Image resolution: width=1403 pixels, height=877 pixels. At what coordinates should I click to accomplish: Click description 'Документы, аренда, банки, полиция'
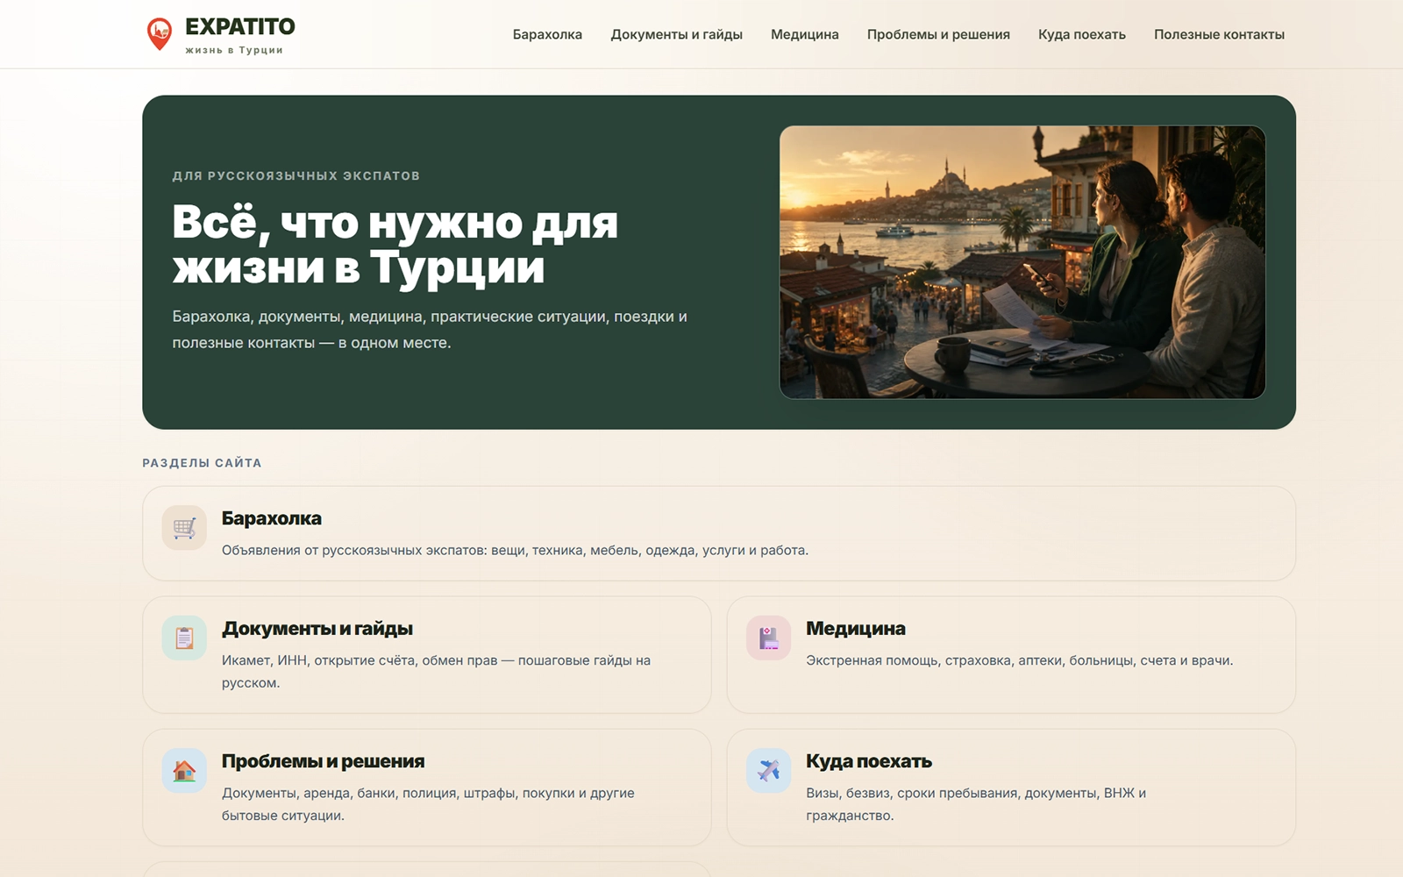[x=428, y=803]
